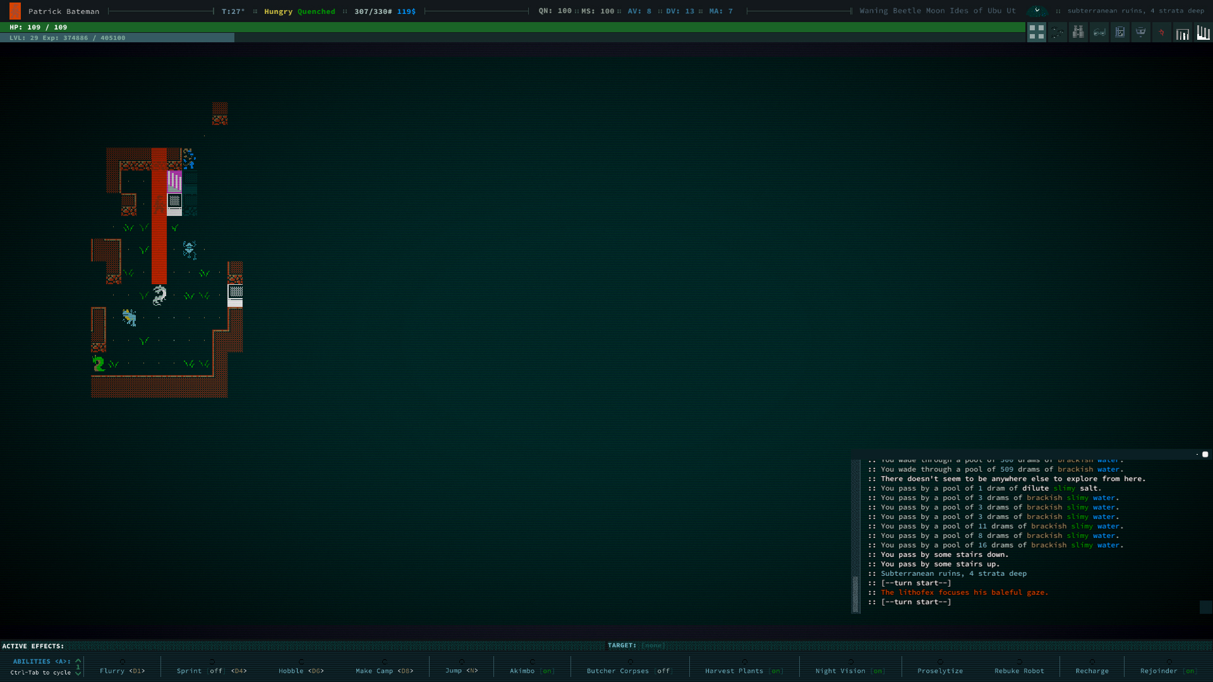Select the Proselytize ability

click(x=939, y=671)
